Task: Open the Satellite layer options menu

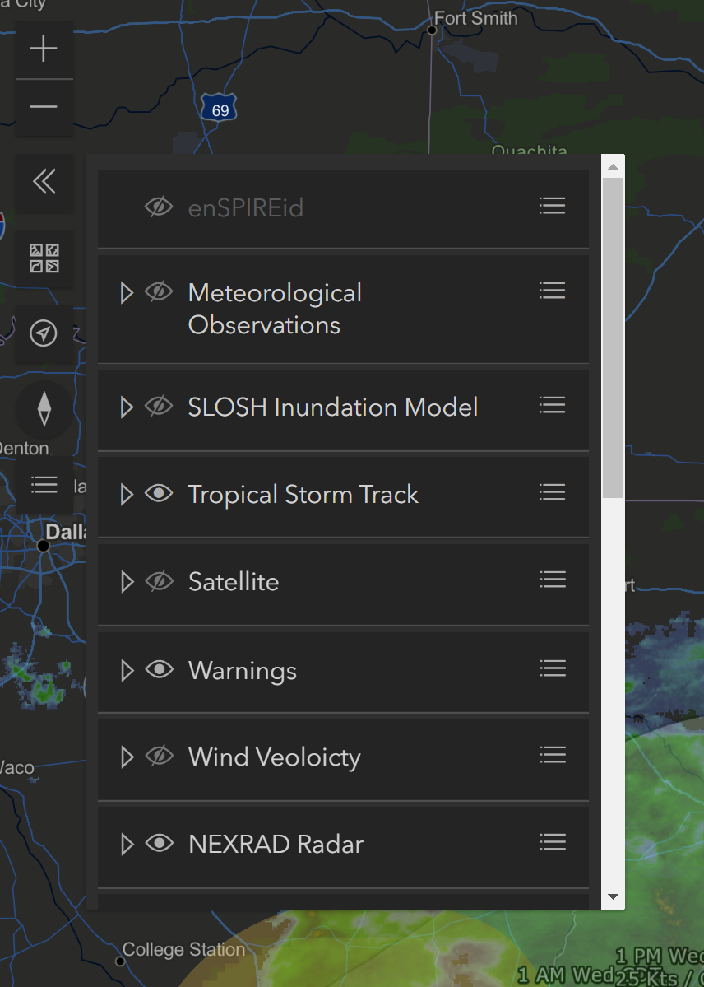Action: [x=552, y=579]
